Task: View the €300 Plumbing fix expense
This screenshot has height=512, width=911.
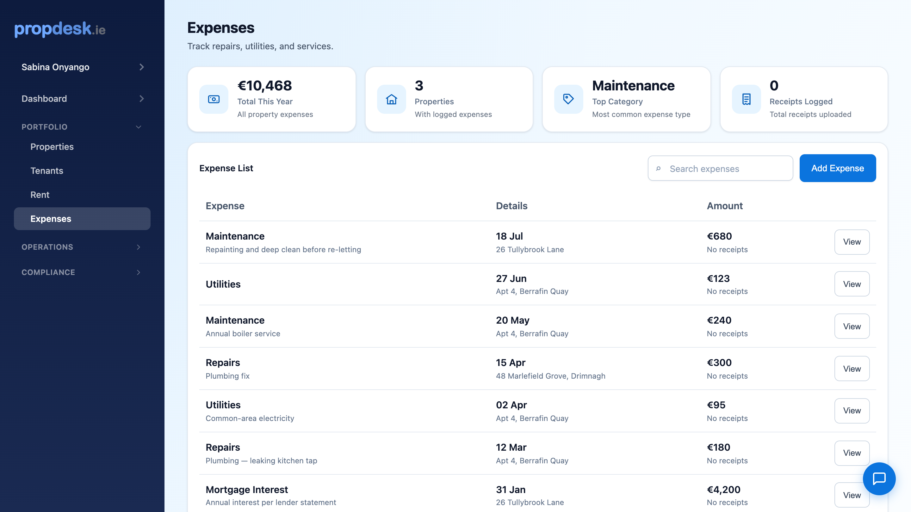Action: [852, 369]
